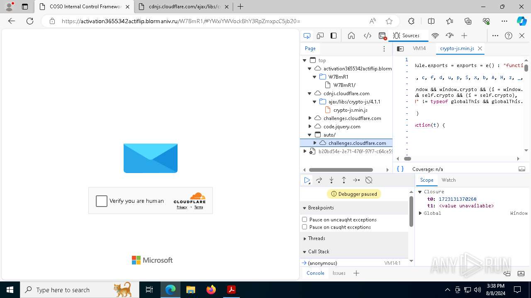Open the Page navigator tab
Image resolution: width=531 pixels, height=298 pixels.
[310, 48]
